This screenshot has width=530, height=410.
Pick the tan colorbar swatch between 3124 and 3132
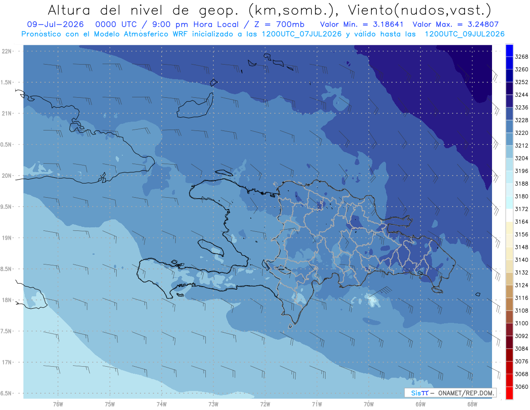tap(509, 279)
